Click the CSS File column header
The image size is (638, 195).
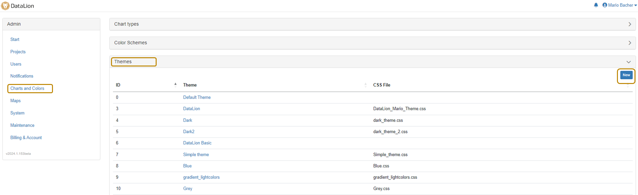coord(382,85)
